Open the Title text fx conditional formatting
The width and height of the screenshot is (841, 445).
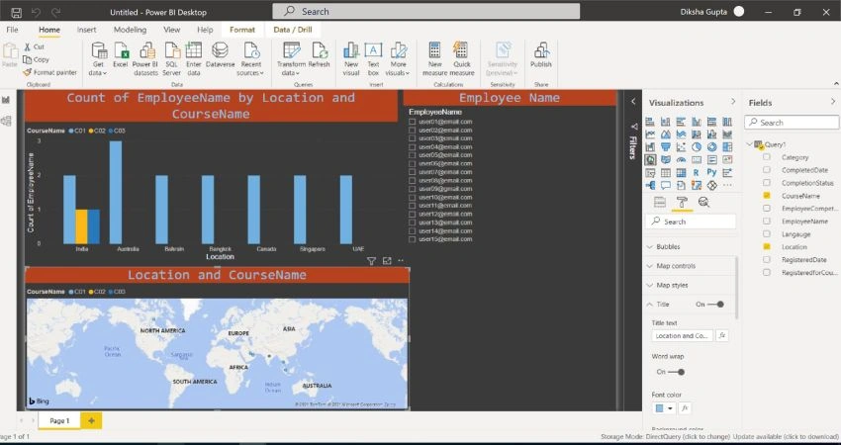[x=722, y=335]
